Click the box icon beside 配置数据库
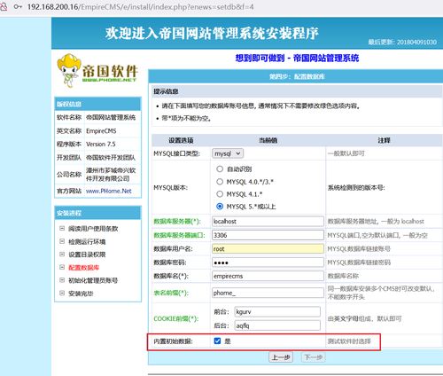 (62, 267)
